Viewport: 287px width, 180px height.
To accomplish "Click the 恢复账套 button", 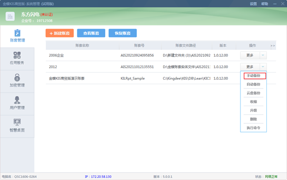I will click(122, 33).
